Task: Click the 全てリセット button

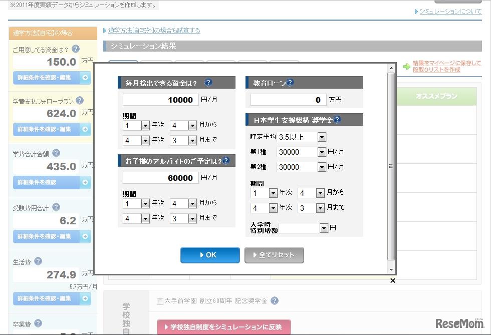Action: 274,255
